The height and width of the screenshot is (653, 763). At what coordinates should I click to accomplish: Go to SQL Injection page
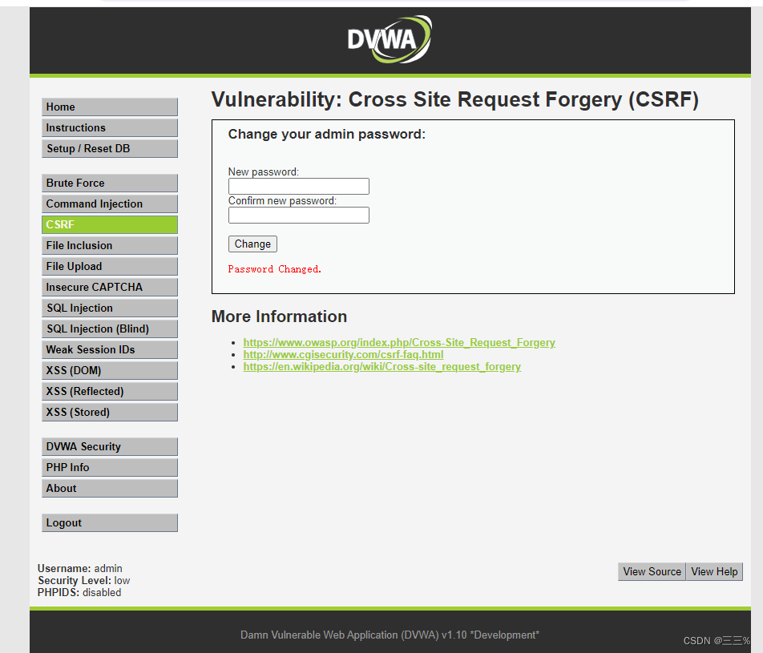click(x=110, y=308)
